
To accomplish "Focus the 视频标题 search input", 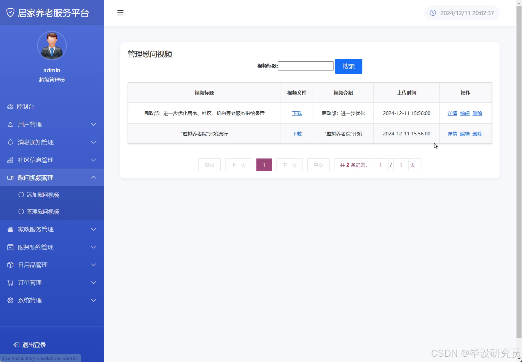I will 306,66.
